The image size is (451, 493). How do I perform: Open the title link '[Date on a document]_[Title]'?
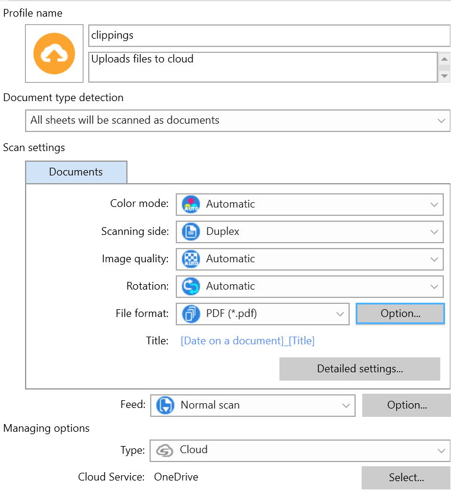tap(248, 341)
